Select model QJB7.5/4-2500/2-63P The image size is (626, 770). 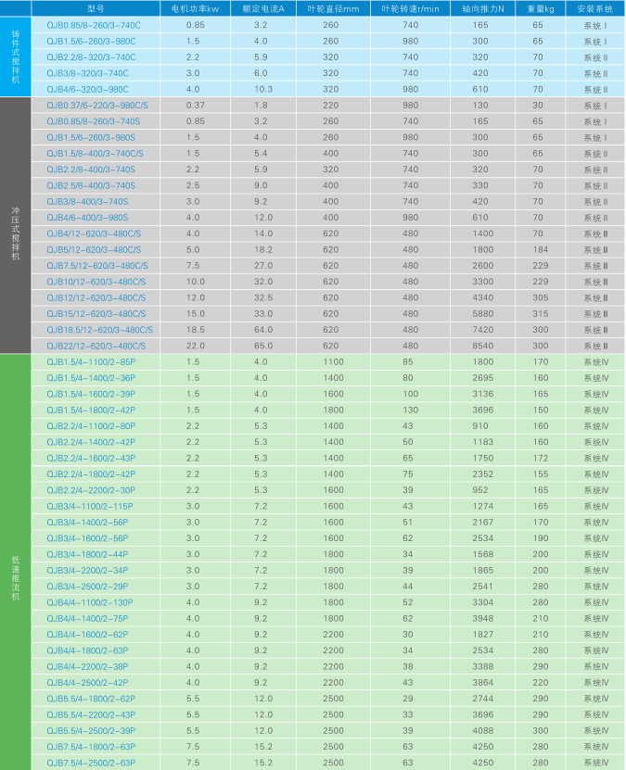pyautogui.click(x=91, y=763)
